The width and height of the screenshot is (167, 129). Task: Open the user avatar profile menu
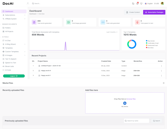pyautogui.click(x=162, y=3)
